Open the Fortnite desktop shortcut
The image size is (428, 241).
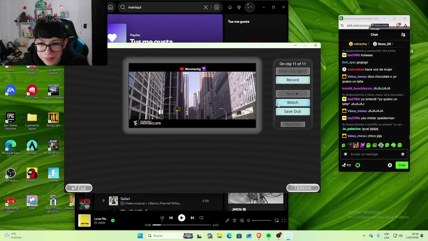[x=53, y=175]
